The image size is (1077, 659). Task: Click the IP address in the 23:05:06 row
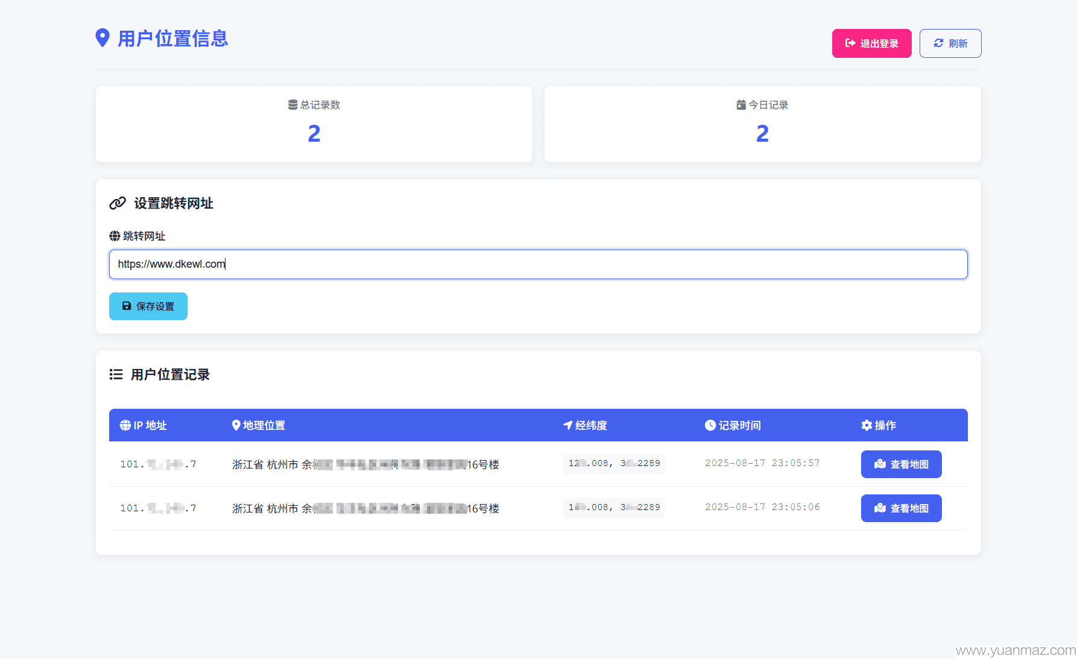tap(158, 508)
